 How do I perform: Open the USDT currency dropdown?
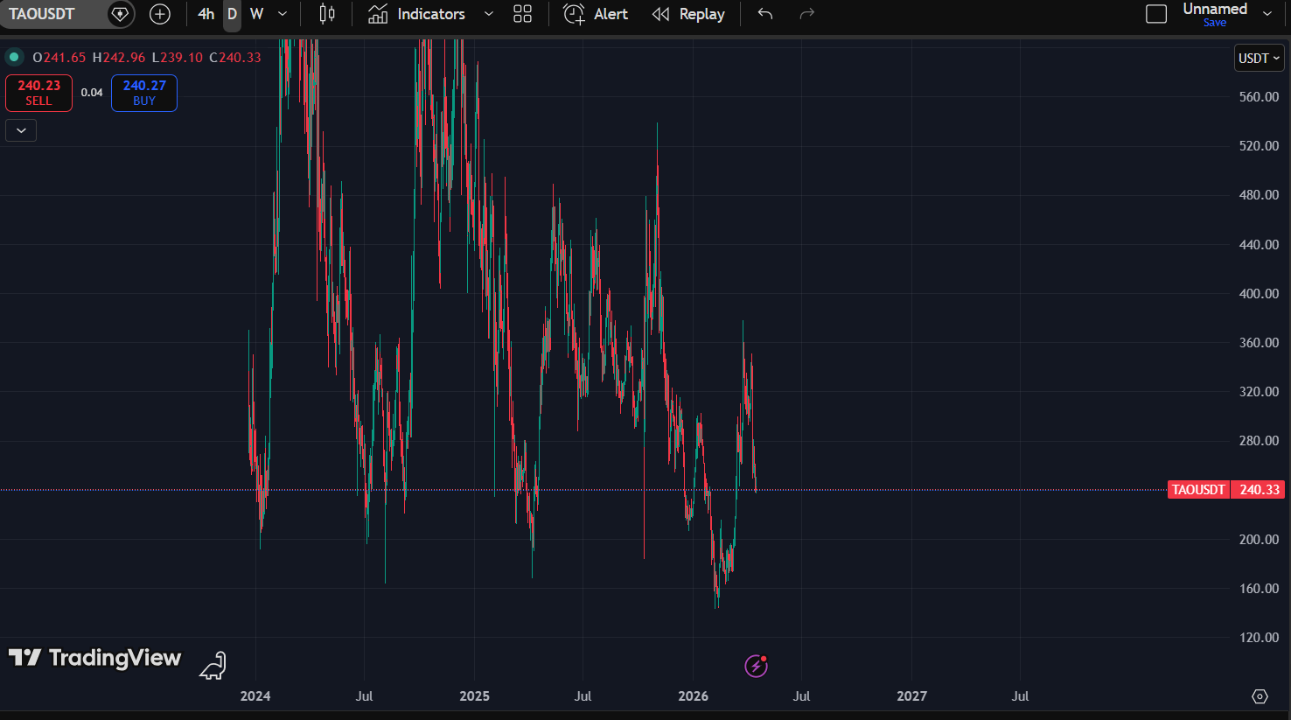coord(1259,59)
